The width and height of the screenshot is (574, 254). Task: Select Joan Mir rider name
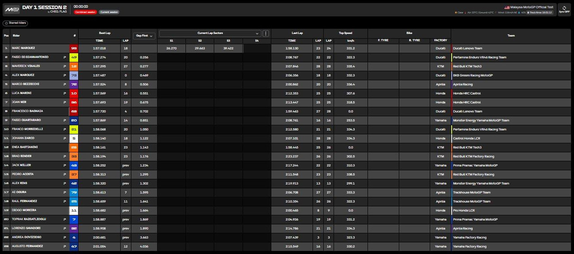pos(20,102)
